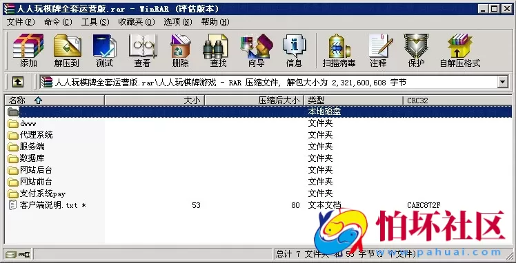The height and width of the screenshot is (263, 516).
Task: Open the address bar dropdown arrow
Action: [x=502, y=82]
